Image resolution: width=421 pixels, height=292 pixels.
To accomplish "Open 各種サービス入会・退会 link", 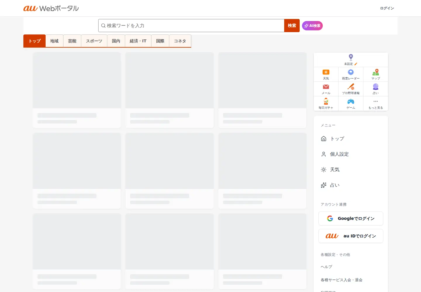I will 341,280.
